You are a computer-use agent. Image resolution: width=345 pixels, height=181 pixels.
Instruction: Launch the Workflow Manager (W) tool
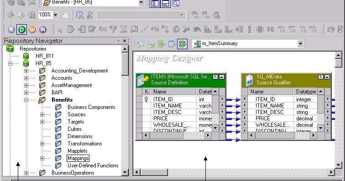(x=32, y=29)
